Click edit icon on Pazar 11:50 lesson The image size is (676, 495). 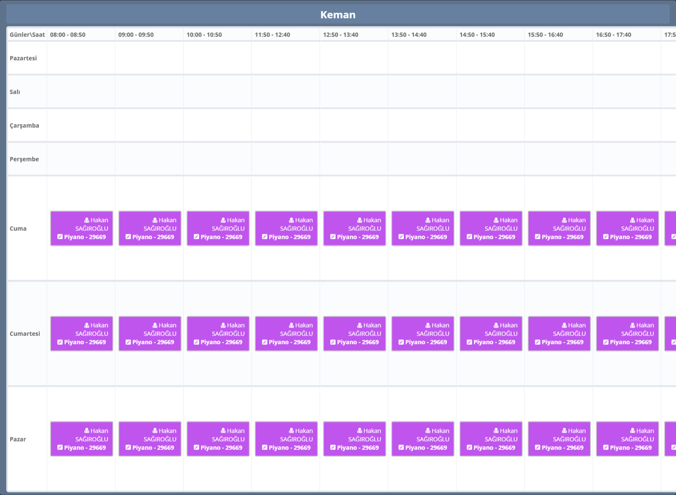pos(265,447)
